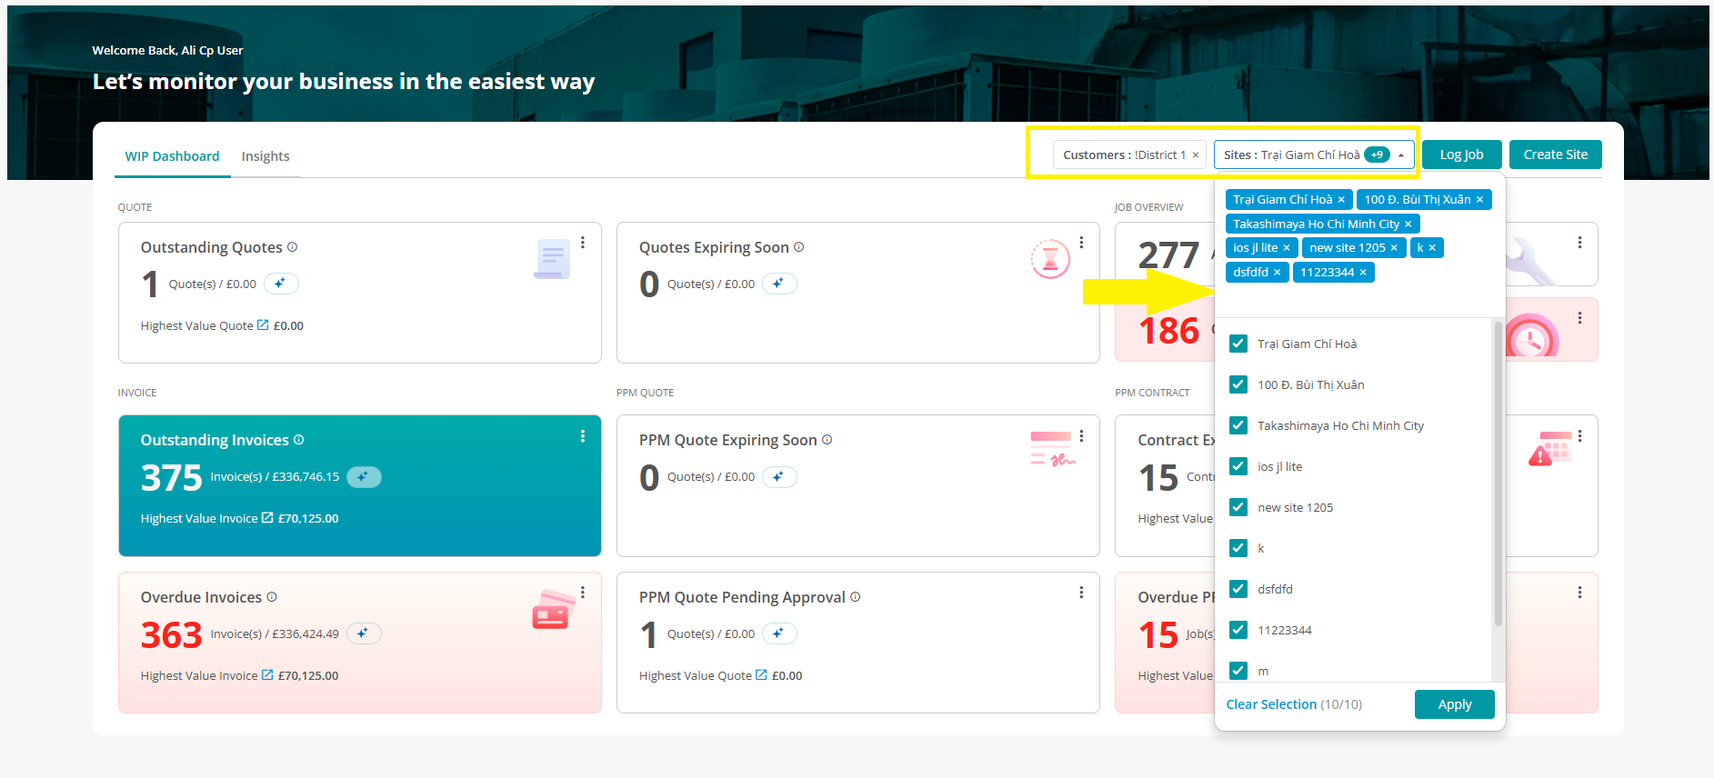
Task: Open highest value invoice link icon in Overdue Invoices
Action: point(267,674)
